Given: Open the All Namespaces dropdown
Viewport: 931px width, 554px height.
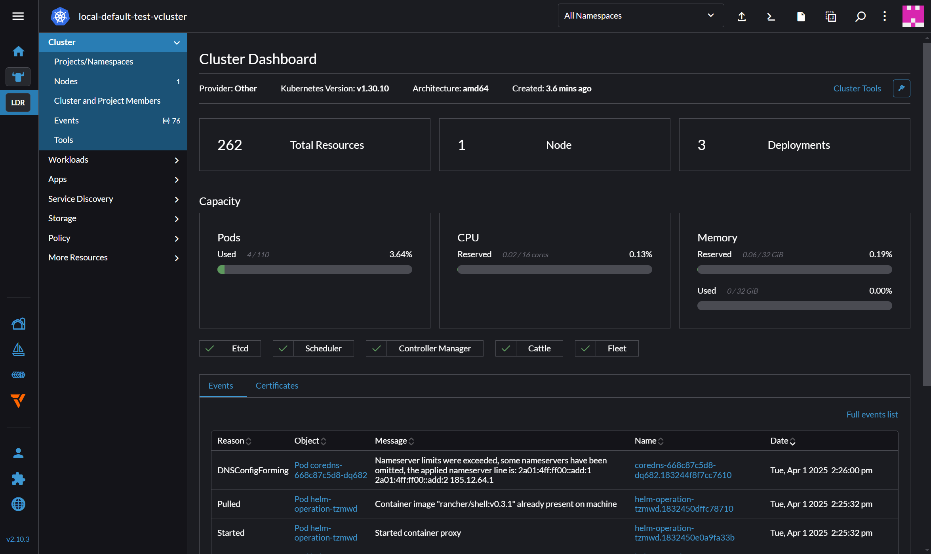Looking at the screenshot, I should (x=640, y=16).
